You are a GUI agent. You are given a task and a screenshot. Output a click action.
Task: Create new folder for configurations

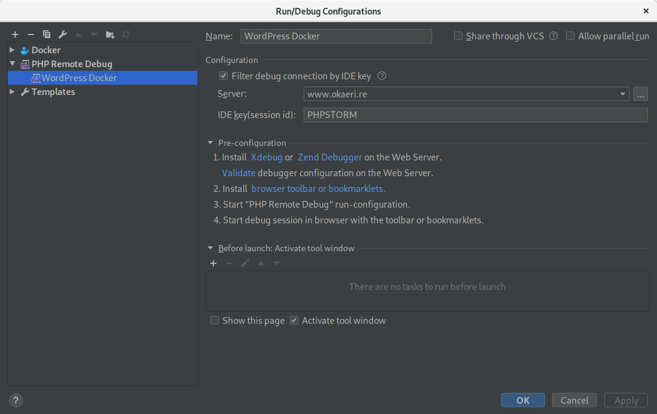point(110,34)
